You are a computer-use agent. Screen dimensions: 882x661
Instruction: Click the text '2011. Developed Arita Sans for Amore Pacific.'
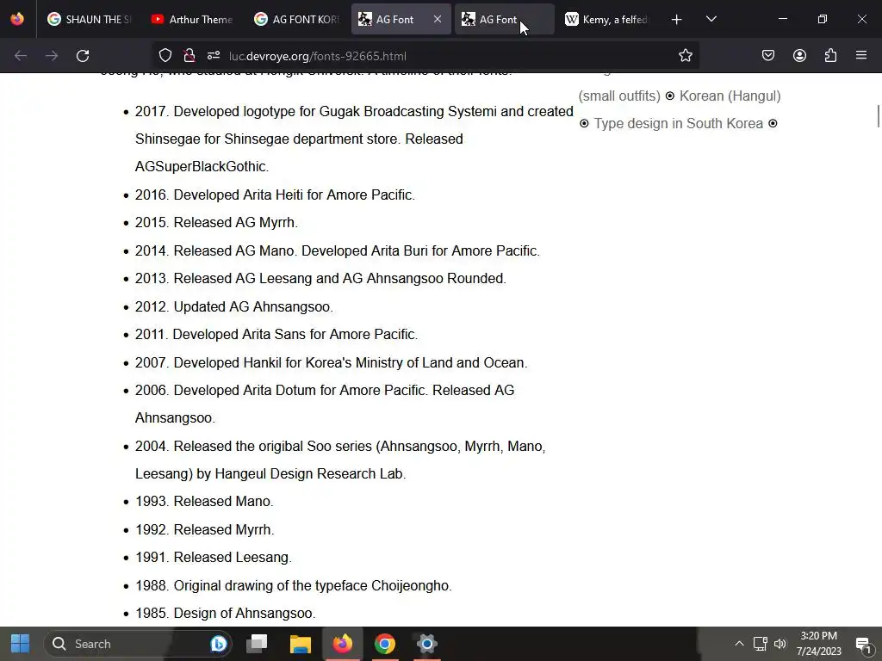[276, 335]
